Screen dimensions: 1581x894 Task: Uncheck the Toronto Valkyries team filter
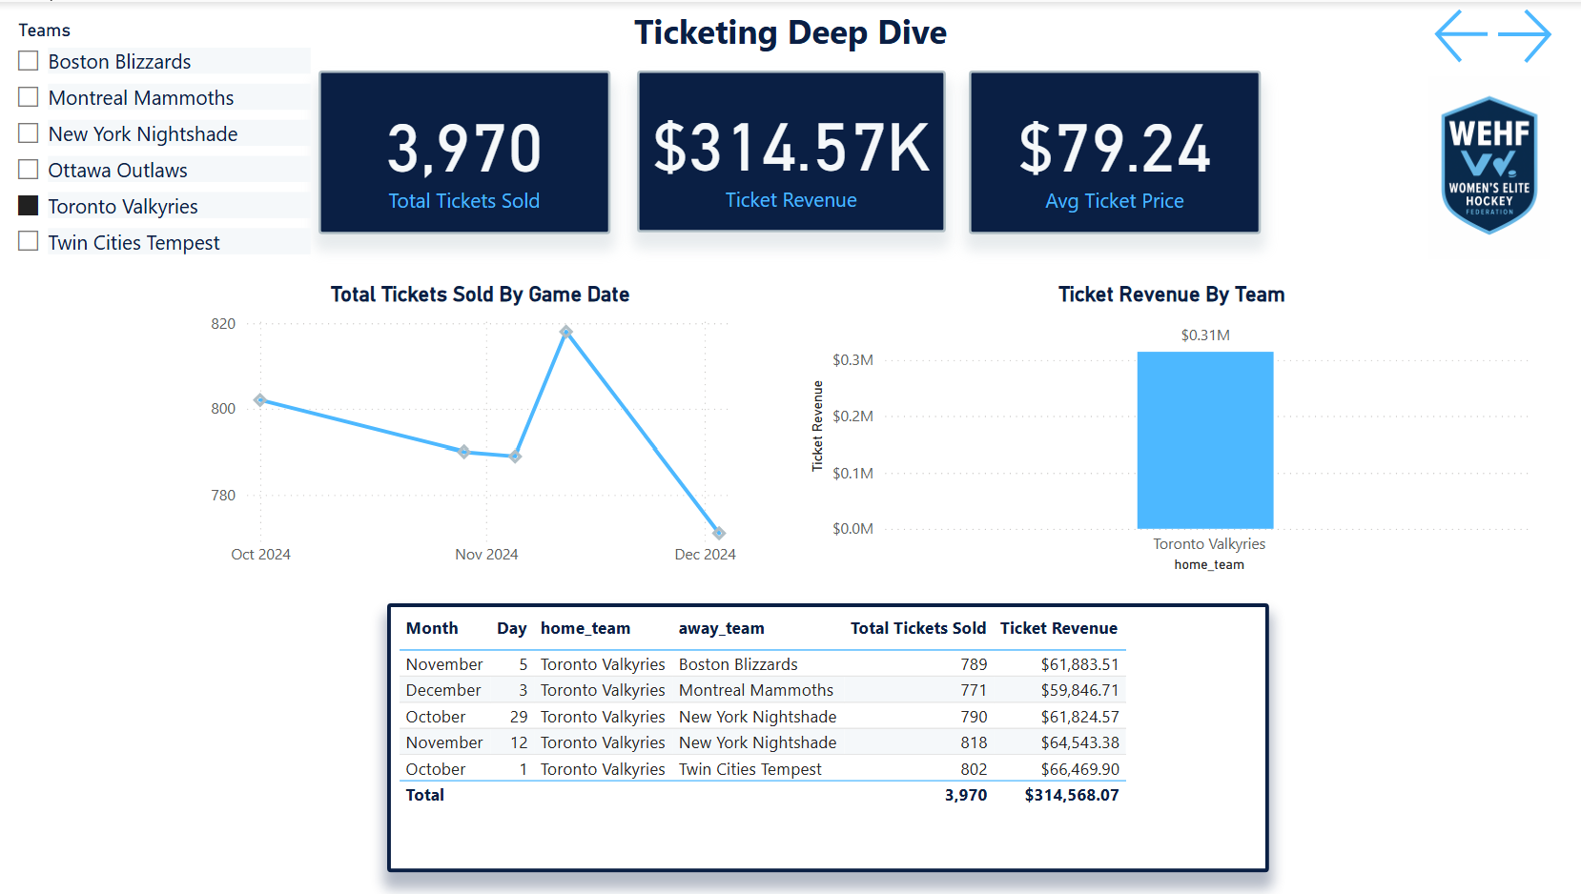tap(28, 205)
